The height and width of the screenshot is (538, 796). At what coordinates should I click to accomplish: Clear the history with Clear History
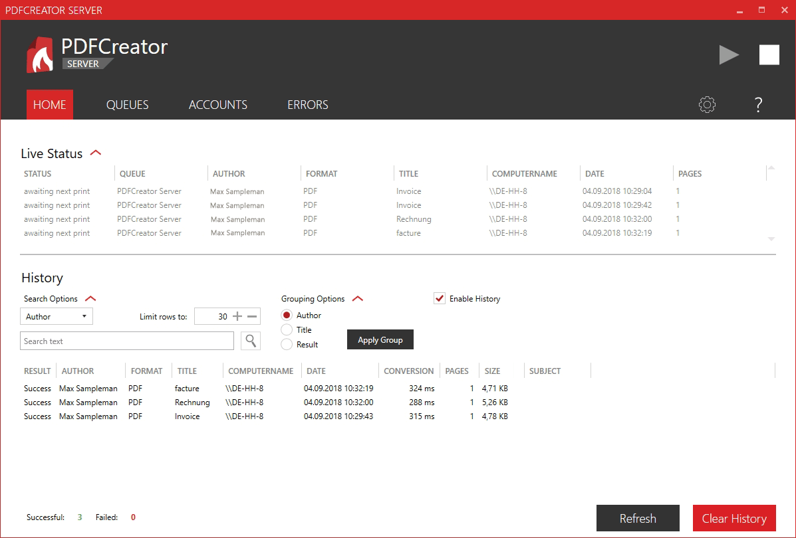point(734,518)
